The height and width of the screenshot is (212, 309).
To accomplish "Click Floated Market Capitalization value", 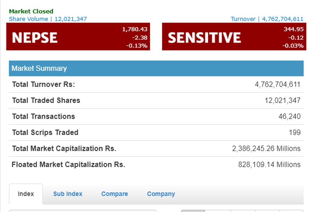I will [269, 165].
